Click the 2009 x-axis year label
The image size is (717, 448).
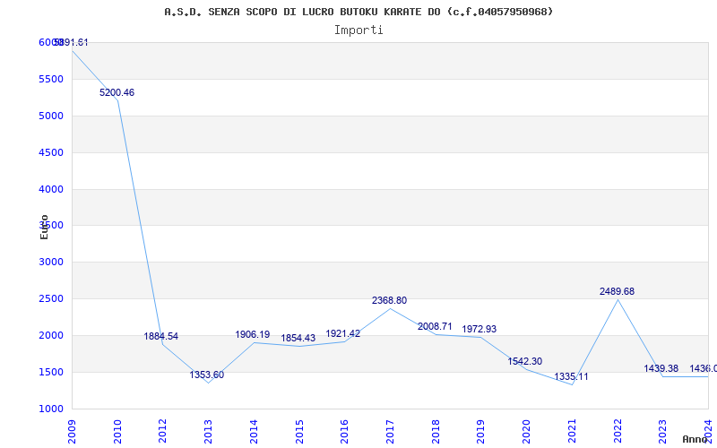click(72, 432)
